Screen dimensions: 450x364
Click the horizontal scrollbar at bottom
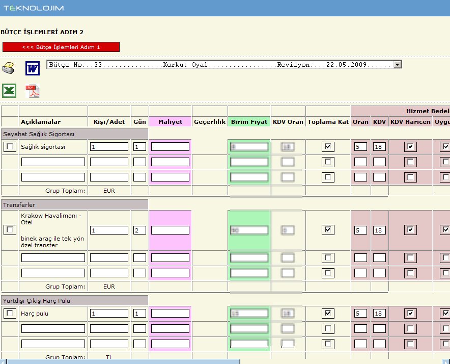[122, 361]
